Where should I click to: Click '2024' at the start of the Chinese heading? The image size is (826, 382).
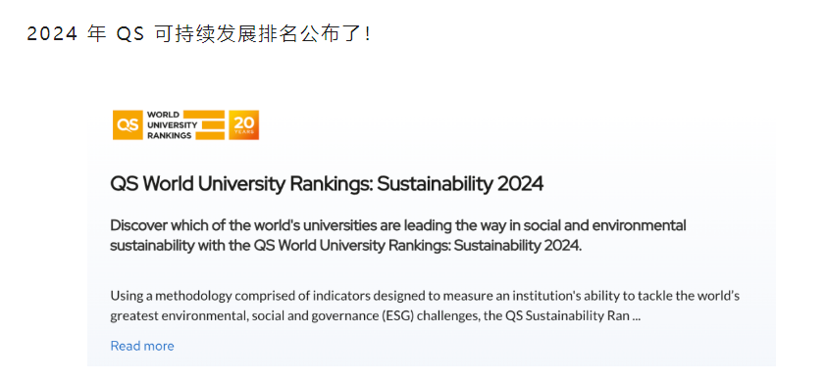point(52,34)
